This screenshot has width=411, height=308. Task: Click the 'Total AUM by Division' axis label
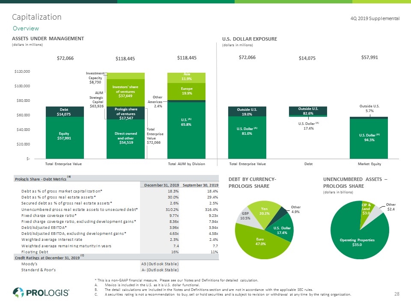click(186, 164)
